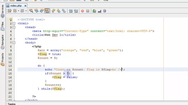
Task: Click the lightbulb hint on line 1
Action: [11, 20]
